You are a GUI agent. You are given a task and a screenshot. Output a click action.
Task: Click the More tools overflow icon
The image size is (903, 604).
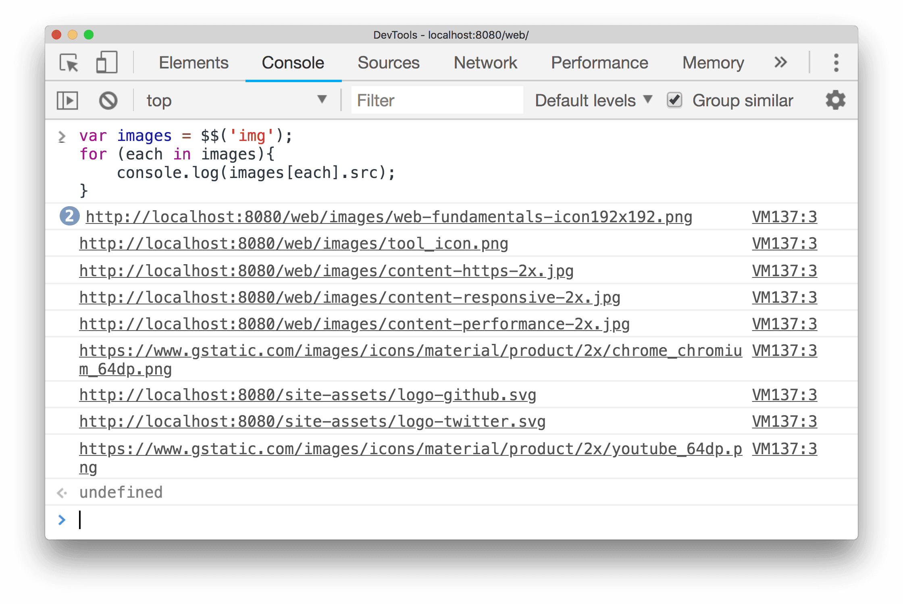click(781, 61)
